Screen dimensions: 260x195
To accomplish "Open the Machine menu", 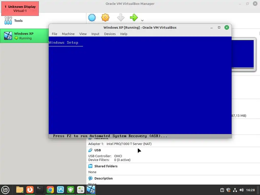I will click(x=68, y=34).
